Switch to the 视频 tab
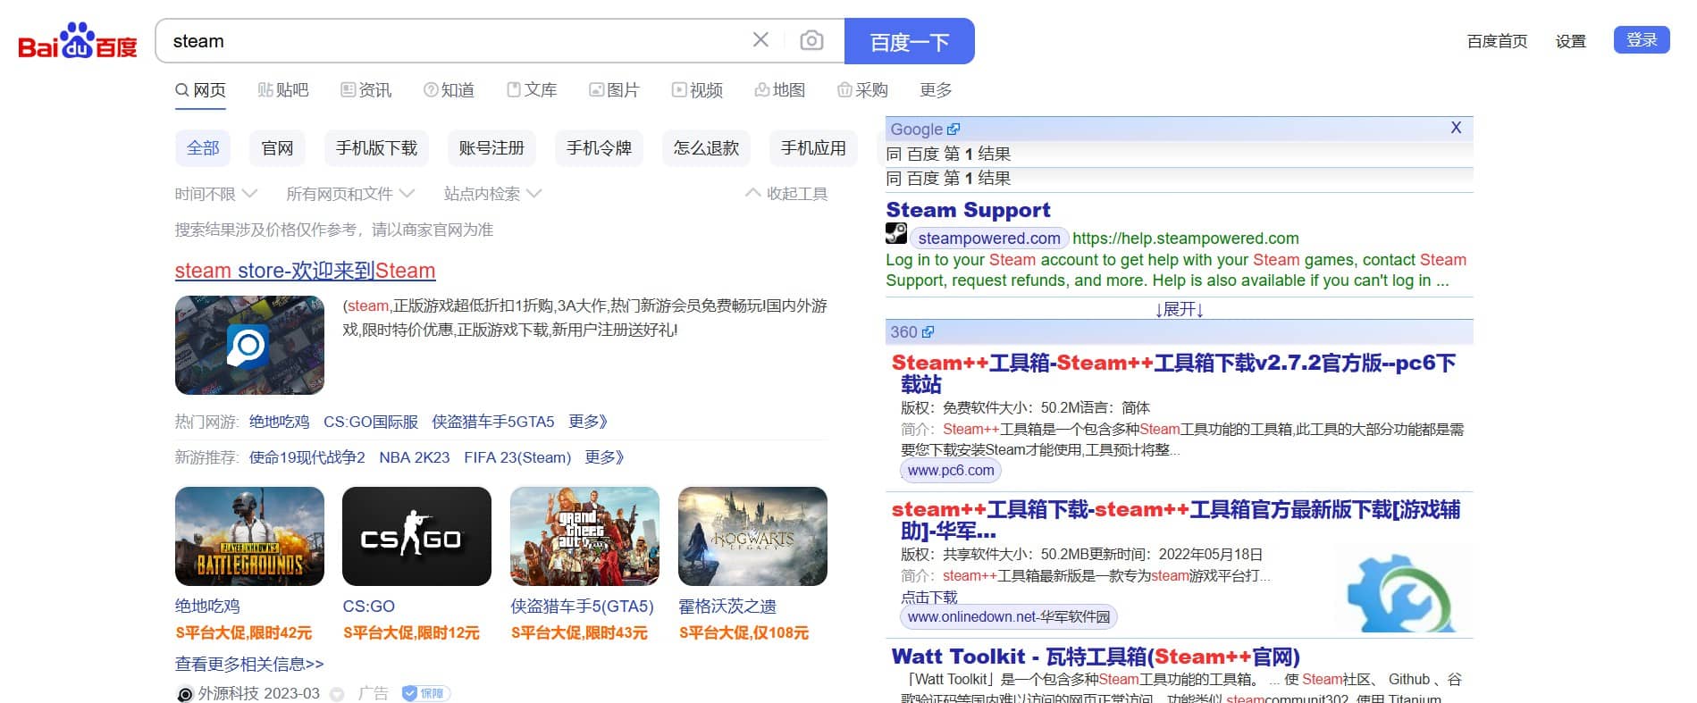The width and height of the screenshot is (1697, 703). pos(697,90)
